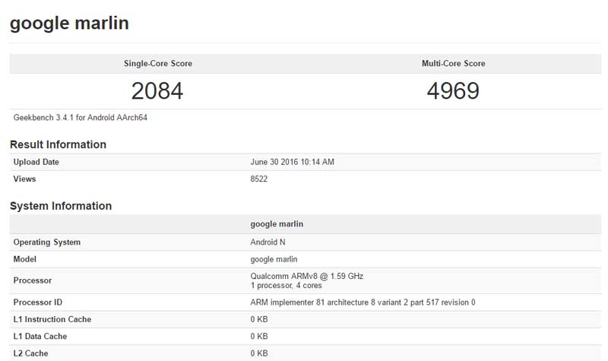Select the Single-Core Score header

click(x=158, y=64)
